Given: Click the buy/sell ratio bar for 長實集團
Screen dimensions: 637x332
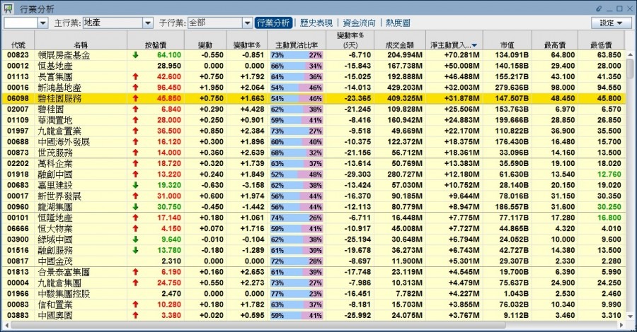Looking at the screenshot, I should click(x=296, y=77).
